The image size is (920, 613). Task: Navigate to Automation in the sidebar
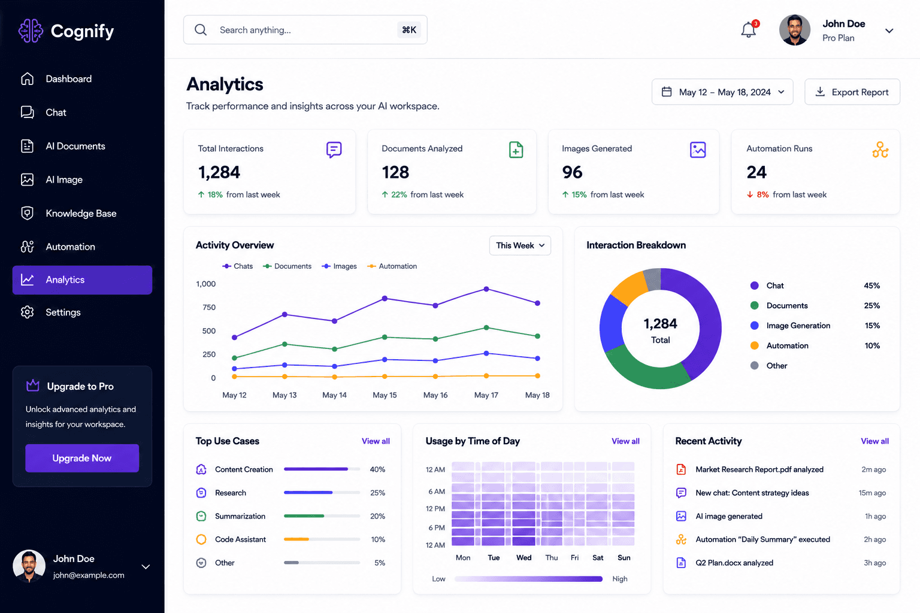pyautogui.click(x=82, y=247)
